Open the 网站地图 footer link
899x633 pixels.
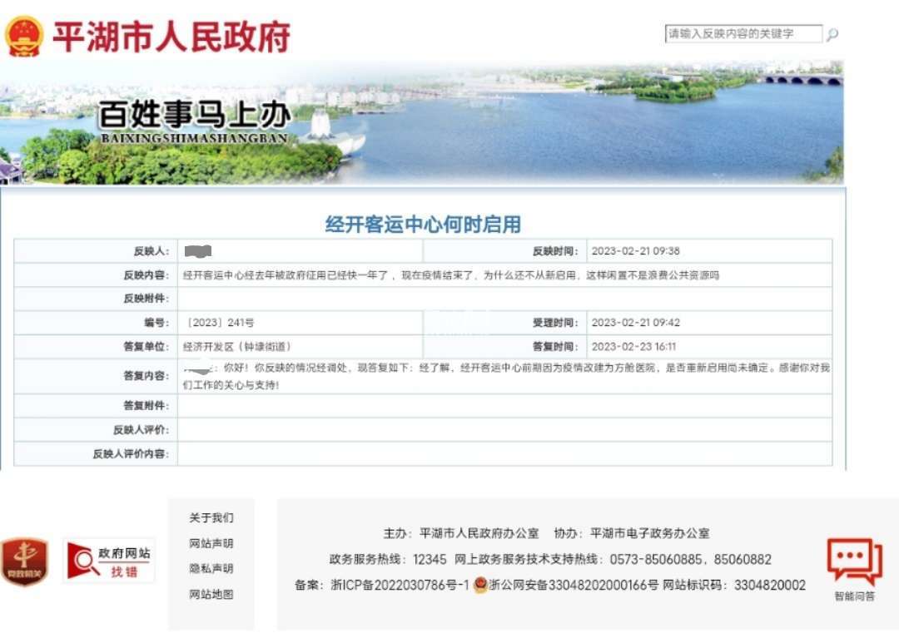211,595
